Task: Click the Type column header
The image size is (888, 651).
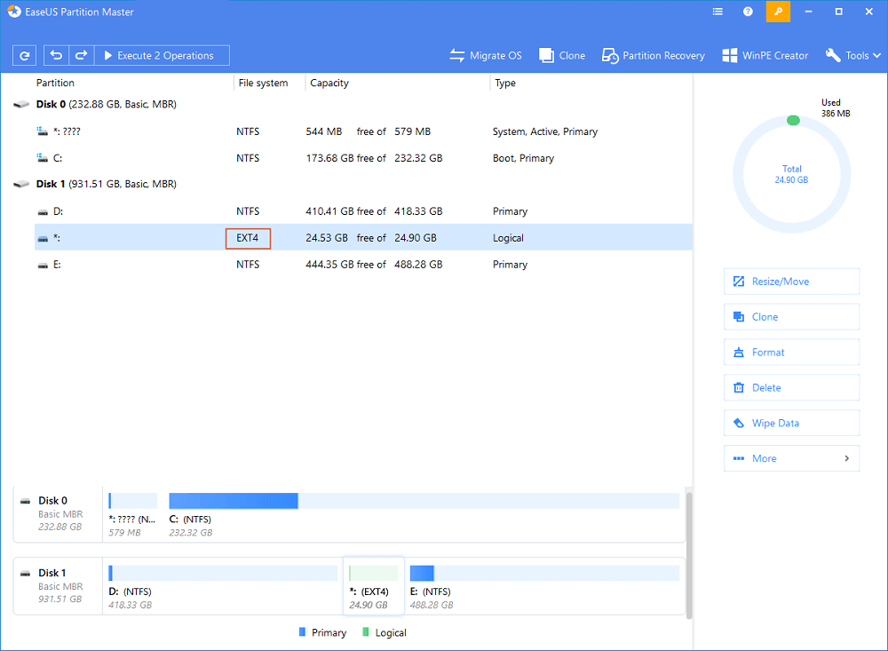Action: click(505, 83)
